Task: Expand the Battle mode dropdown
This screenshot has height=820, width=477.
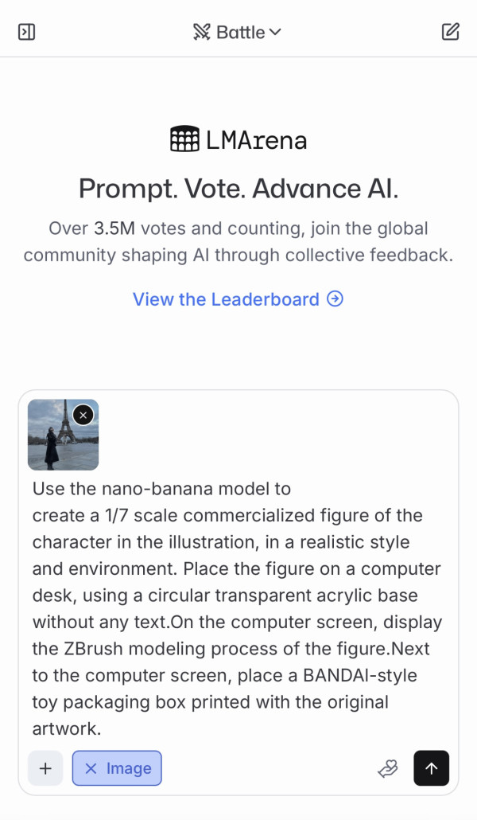Action: click(x=238, y=32)
